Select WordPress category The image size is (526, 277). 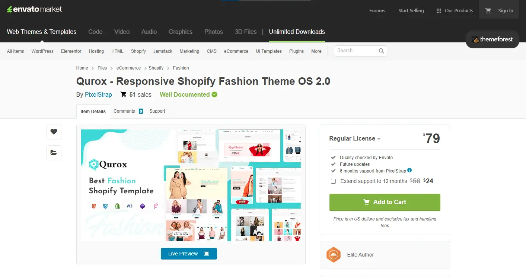pos(42,51)
